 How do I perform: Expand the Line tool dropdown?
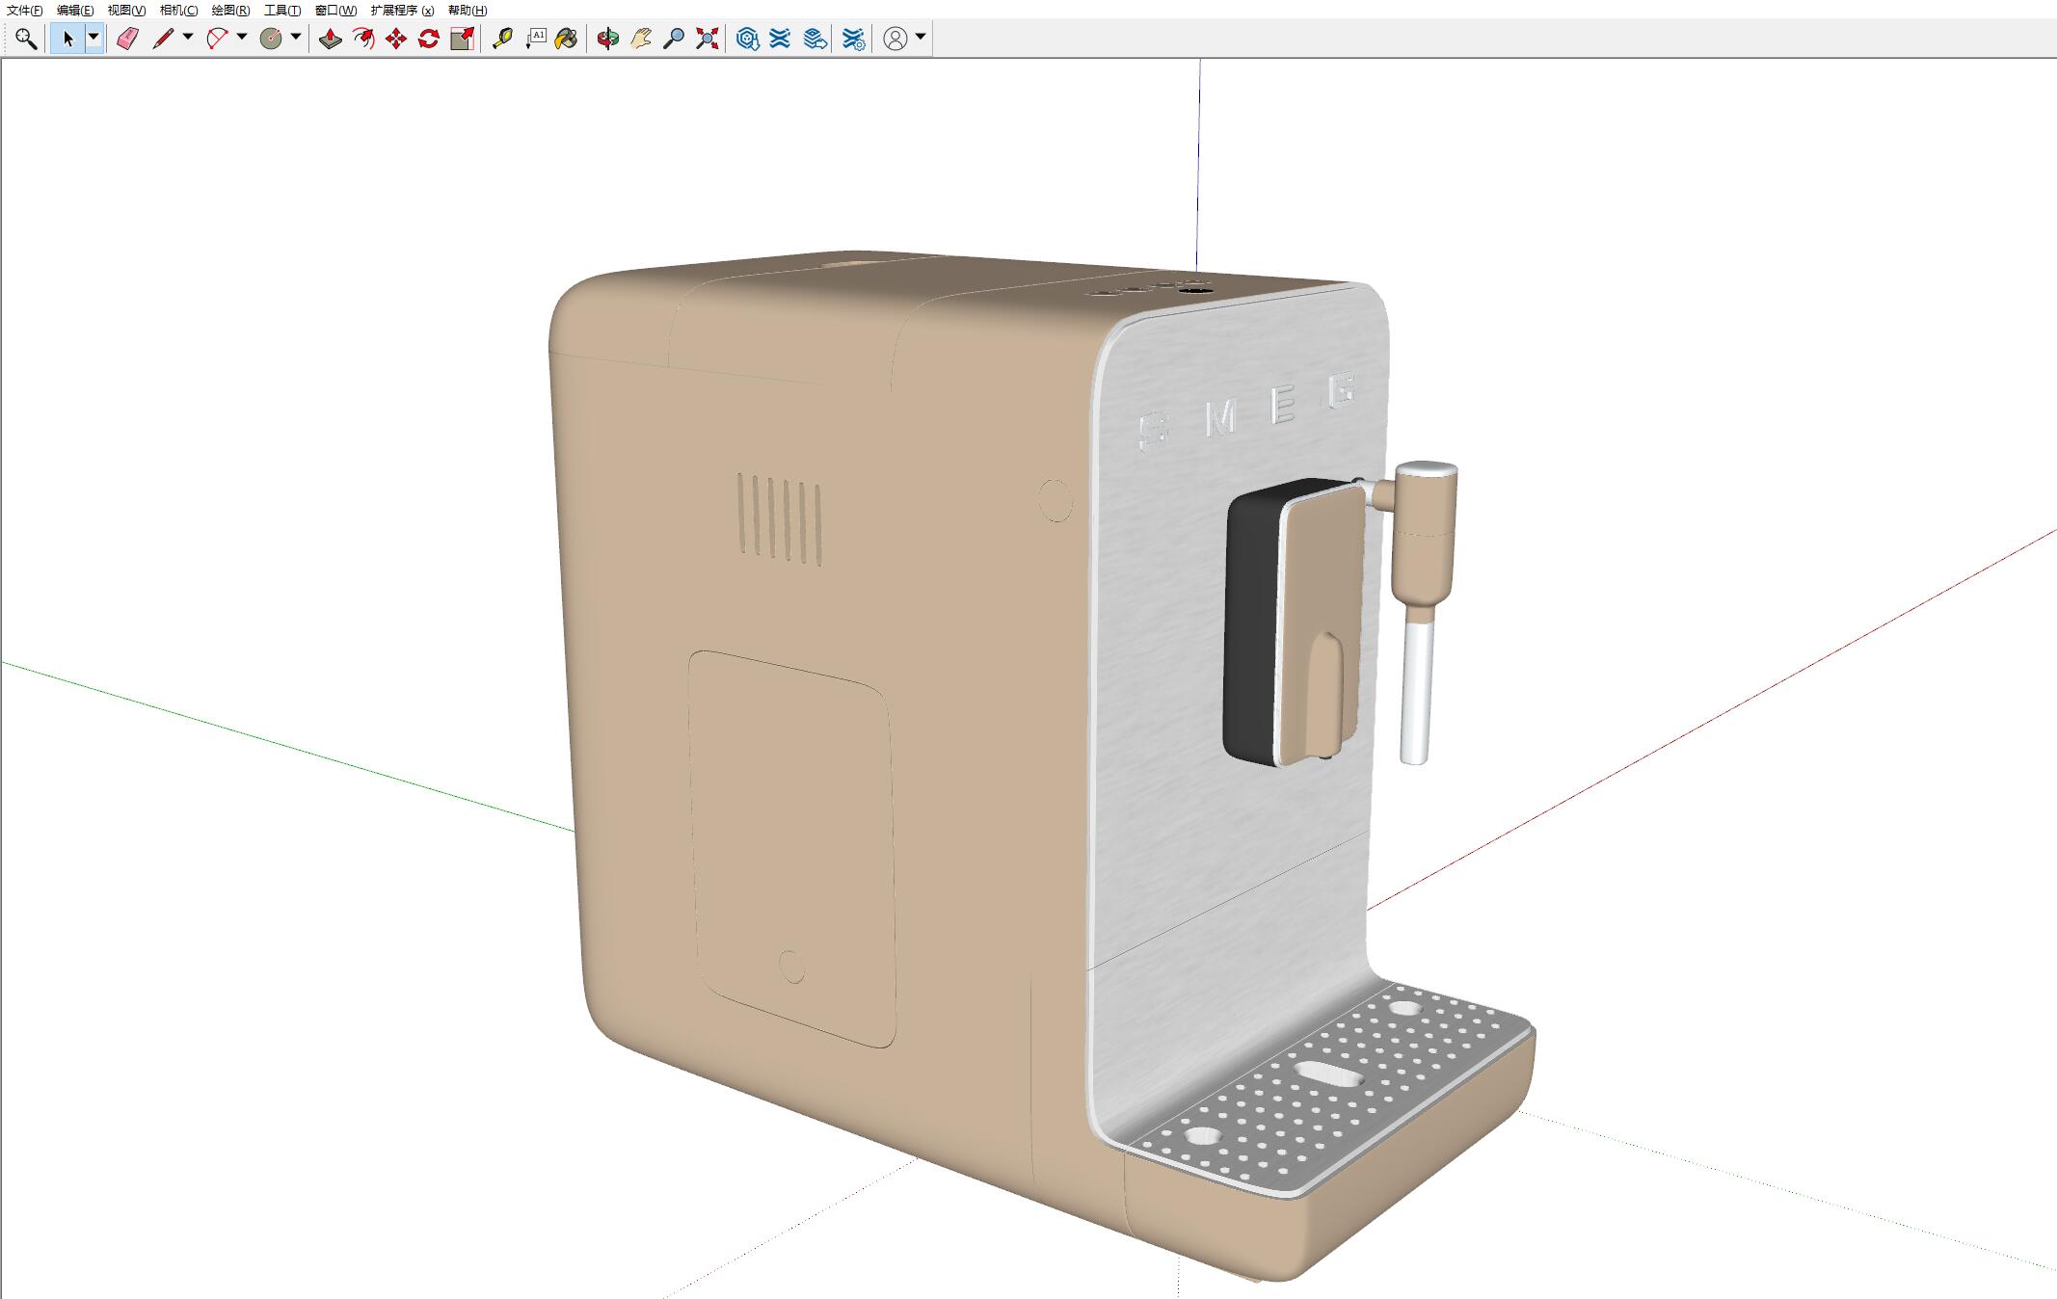point(188,38)
